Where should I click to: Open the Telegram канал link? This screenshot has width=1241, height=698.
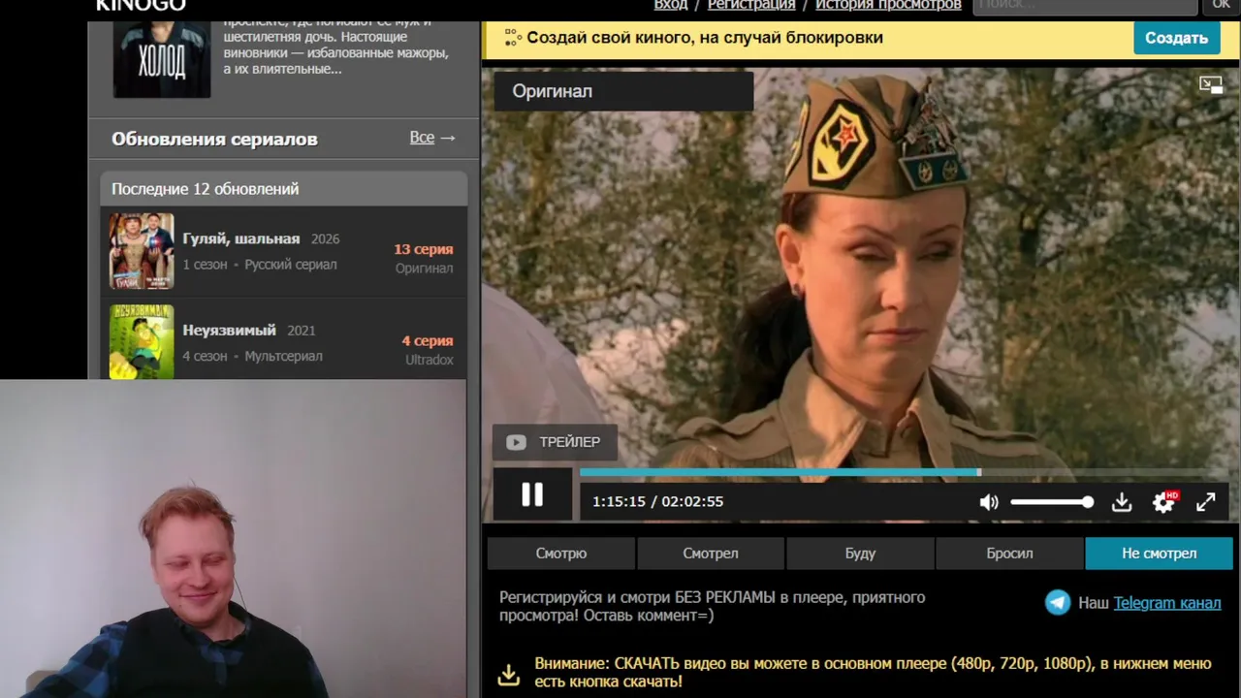tap(1167, 603)
